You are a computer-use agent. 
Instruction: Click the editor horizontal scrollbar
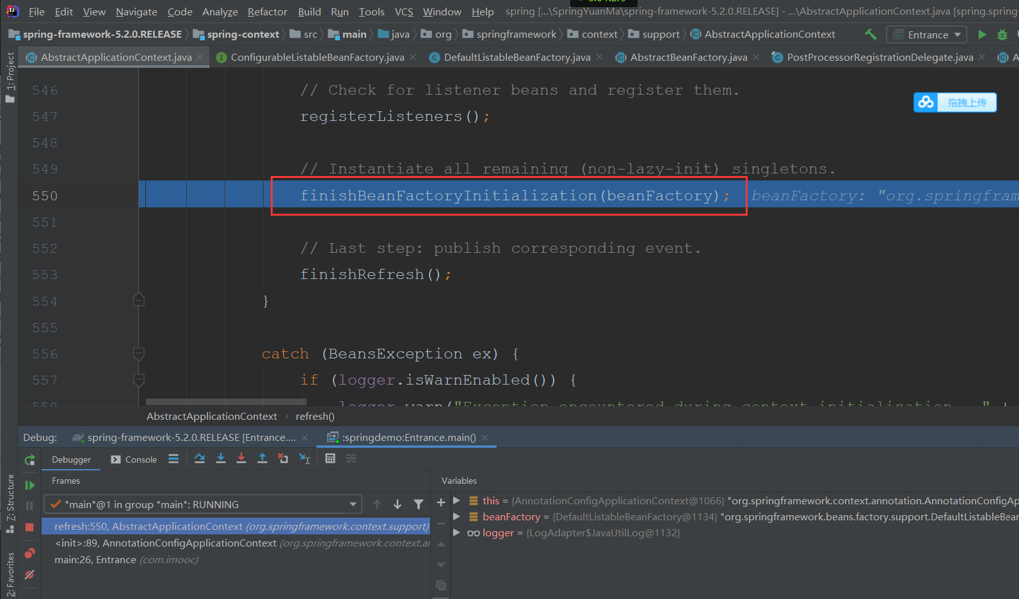pos(226,402)
